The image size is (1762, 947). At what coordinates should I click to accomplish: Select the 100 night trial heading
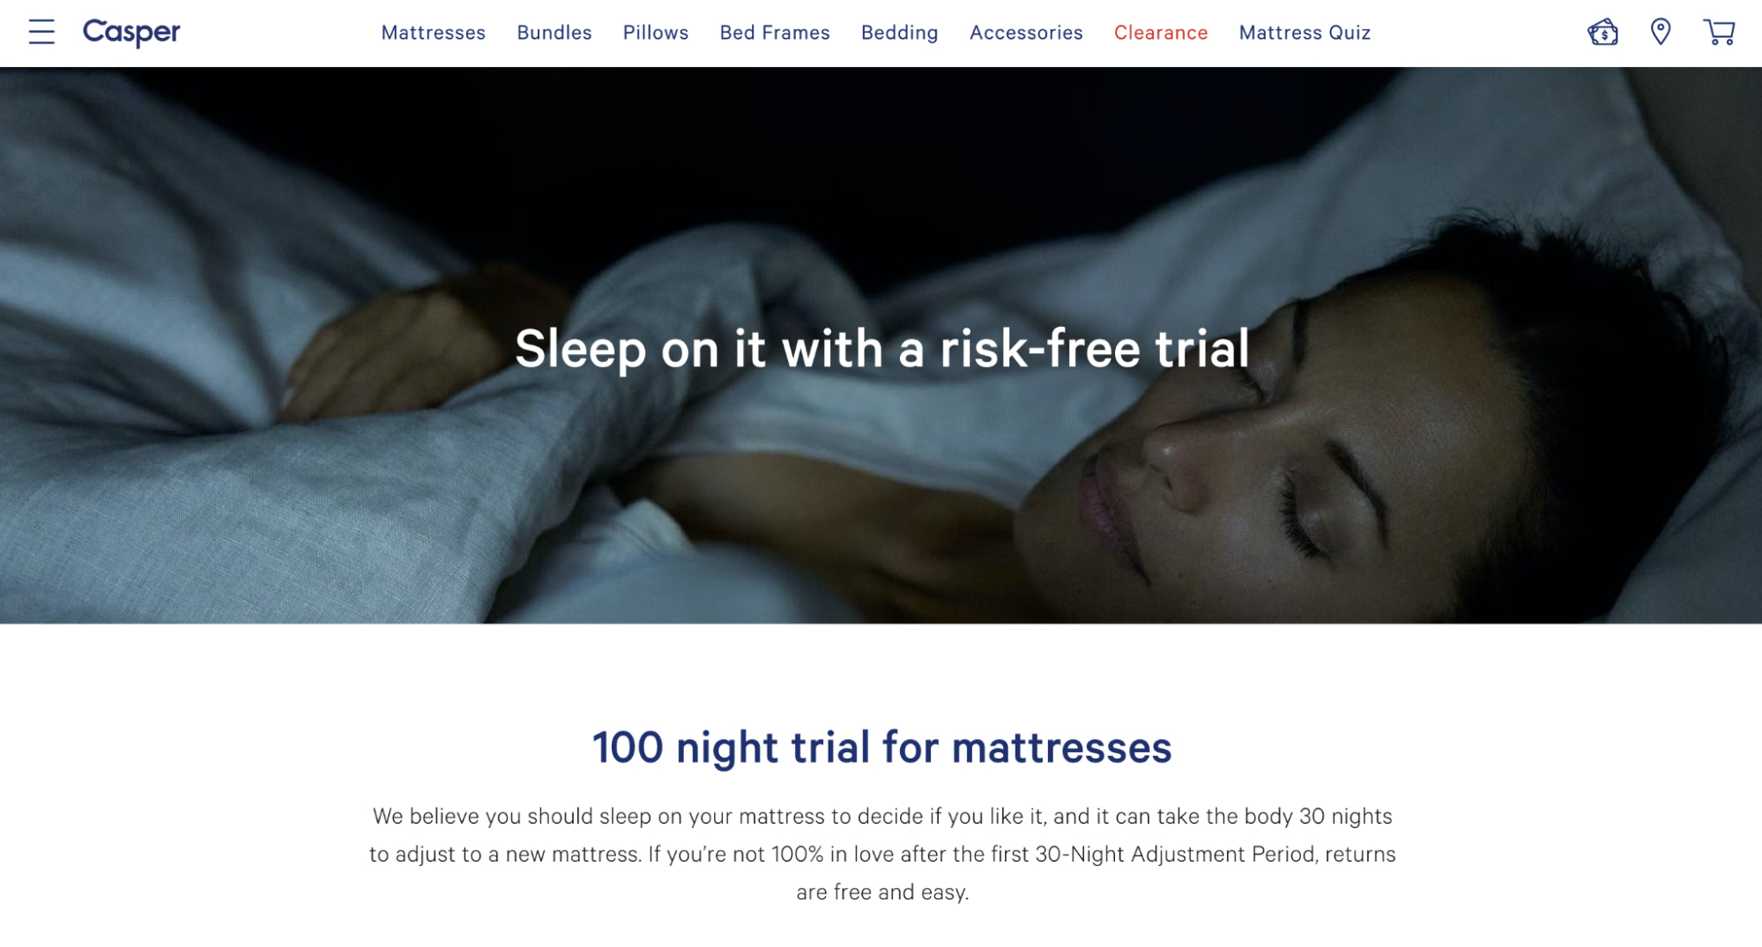(x=882, y=747)
